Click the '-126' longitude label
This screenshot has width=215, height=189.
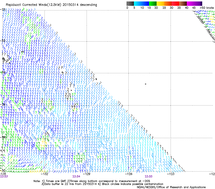pyautogui.click(x=129, y=174)
